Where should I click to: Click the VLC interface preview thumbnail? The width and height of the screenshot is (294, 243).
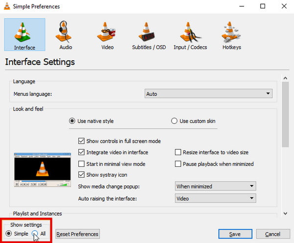[43, 170]
